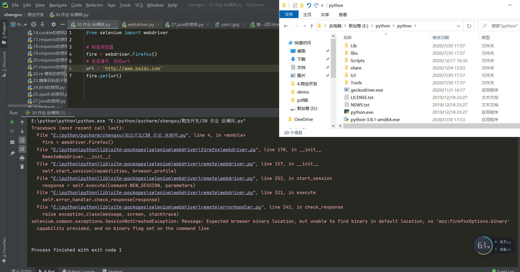Select geckodriver.exe in Explorer file list

pyautogui.click(x=367, y=90)
